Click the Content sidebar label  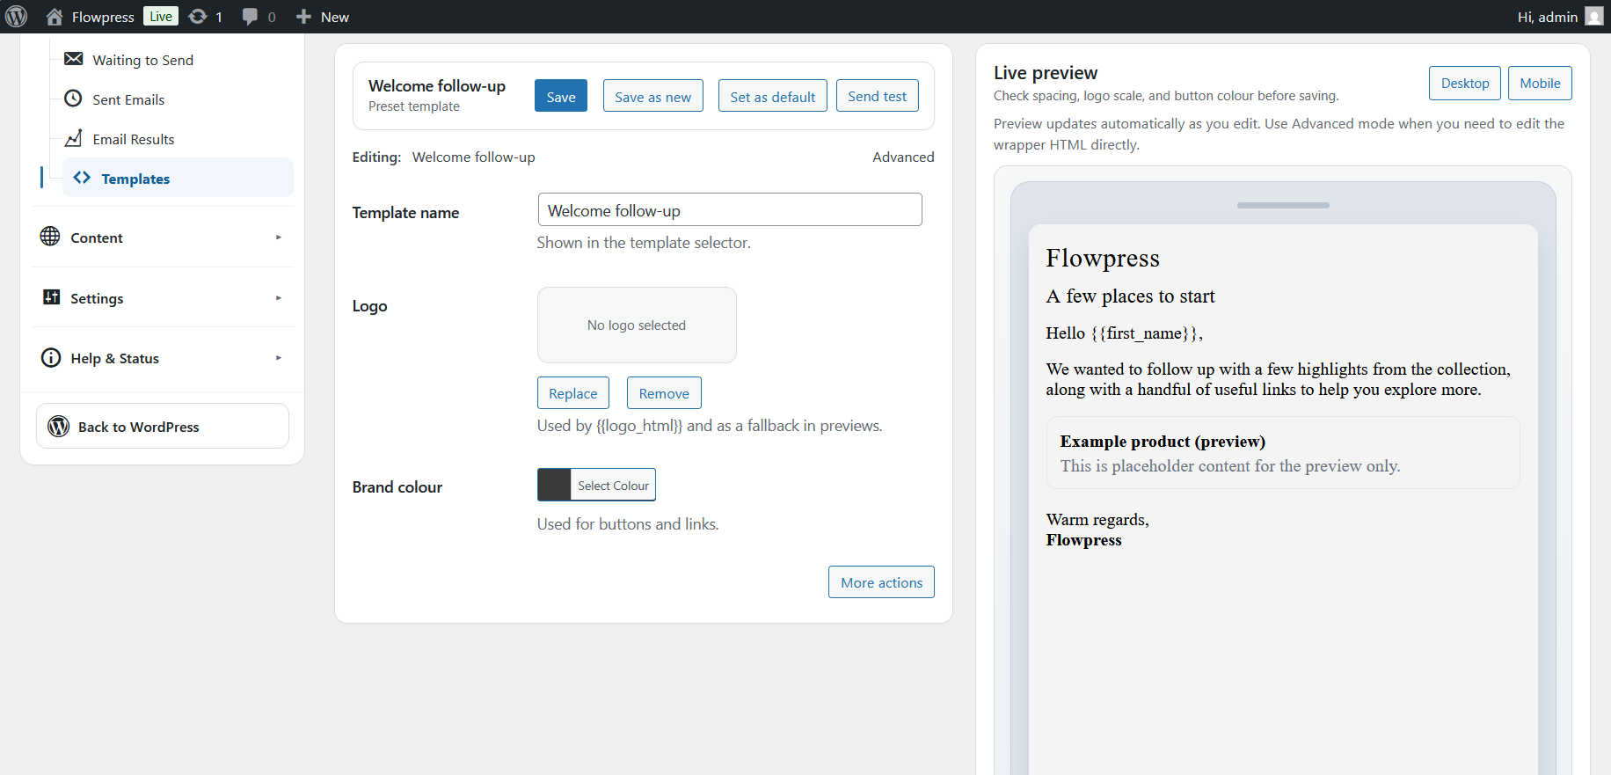coord(97,238)
